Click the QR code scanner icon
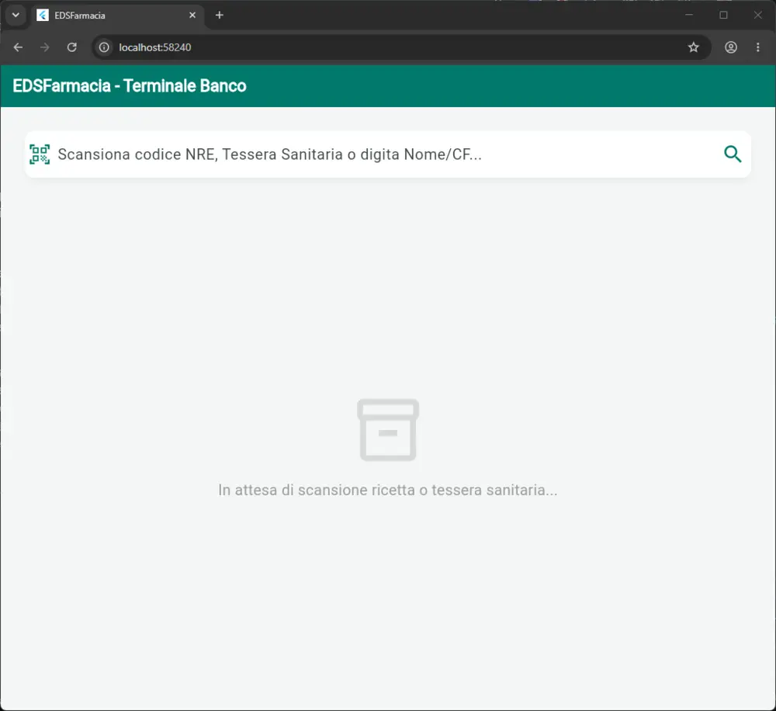Image resolution: width=776 pixels, height=711 pixels. (40, 154)
